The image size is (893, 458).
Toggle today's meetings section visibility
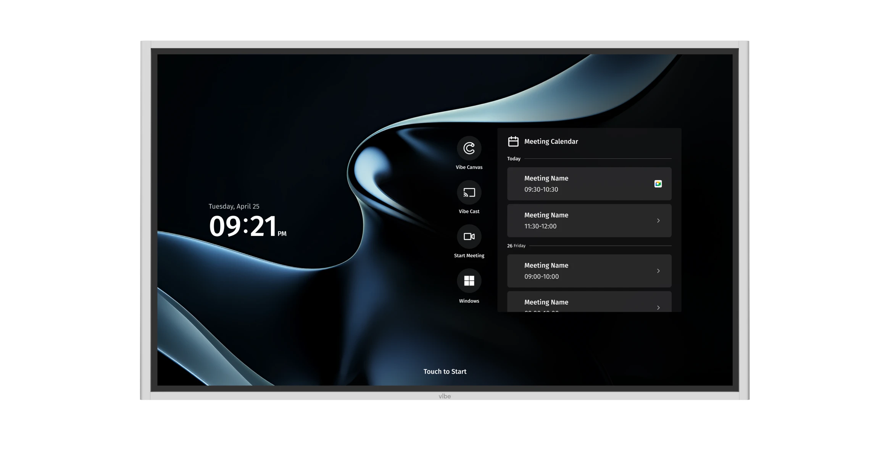coord(513,159)
